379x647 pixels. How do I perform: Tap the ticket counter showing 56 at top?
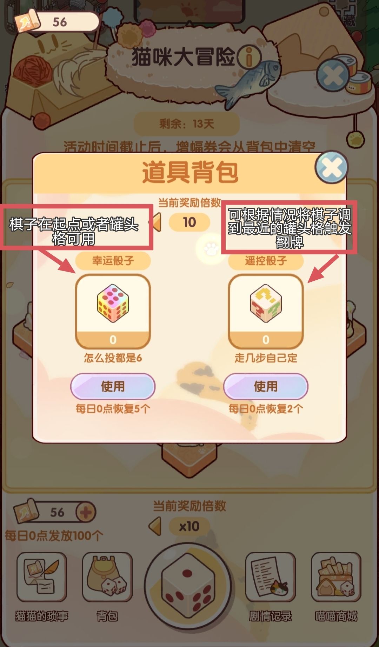click(x=57, y=22)
